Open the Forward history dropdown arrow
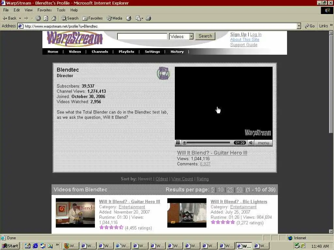This screenshot has width=334, height=250. point(32,18)
